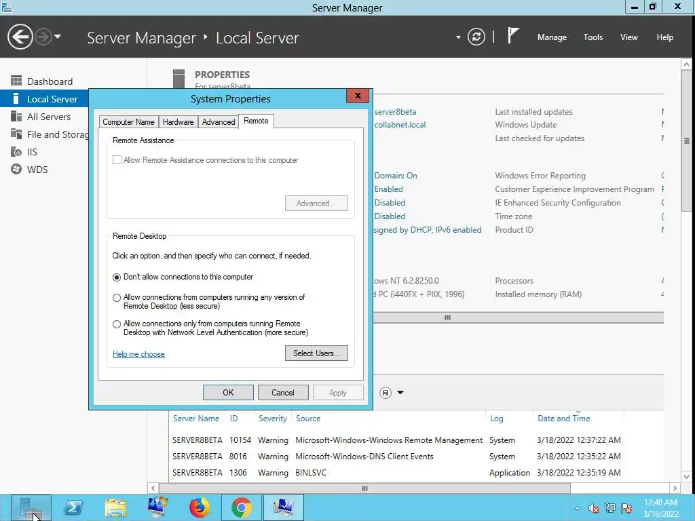Expand the dropdown next to save query icon
The width and height of the screenshot is (695, 521).
[400, 393]
